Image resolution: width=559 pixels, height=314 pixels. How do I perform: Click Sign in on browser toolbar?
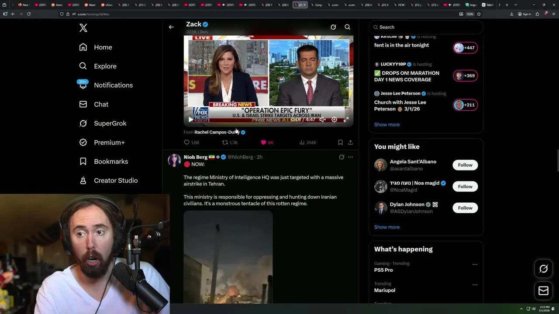[x=524, y=14]
